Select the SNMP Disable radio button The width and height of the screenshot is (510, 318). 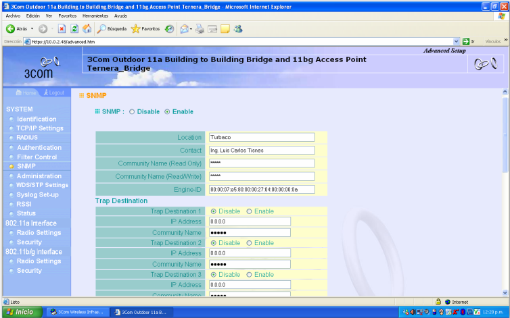pyautogui.click(x=132, y=111)
